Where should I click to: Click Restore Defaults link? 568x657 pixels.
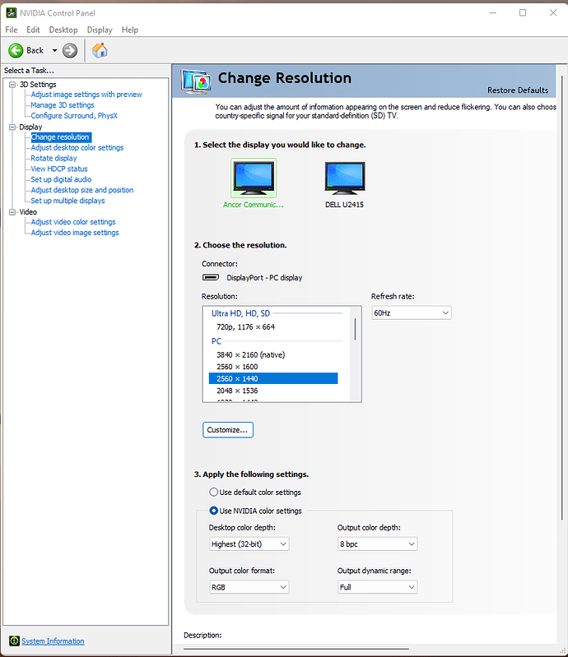pyautogui.click(x=517, y=90)
